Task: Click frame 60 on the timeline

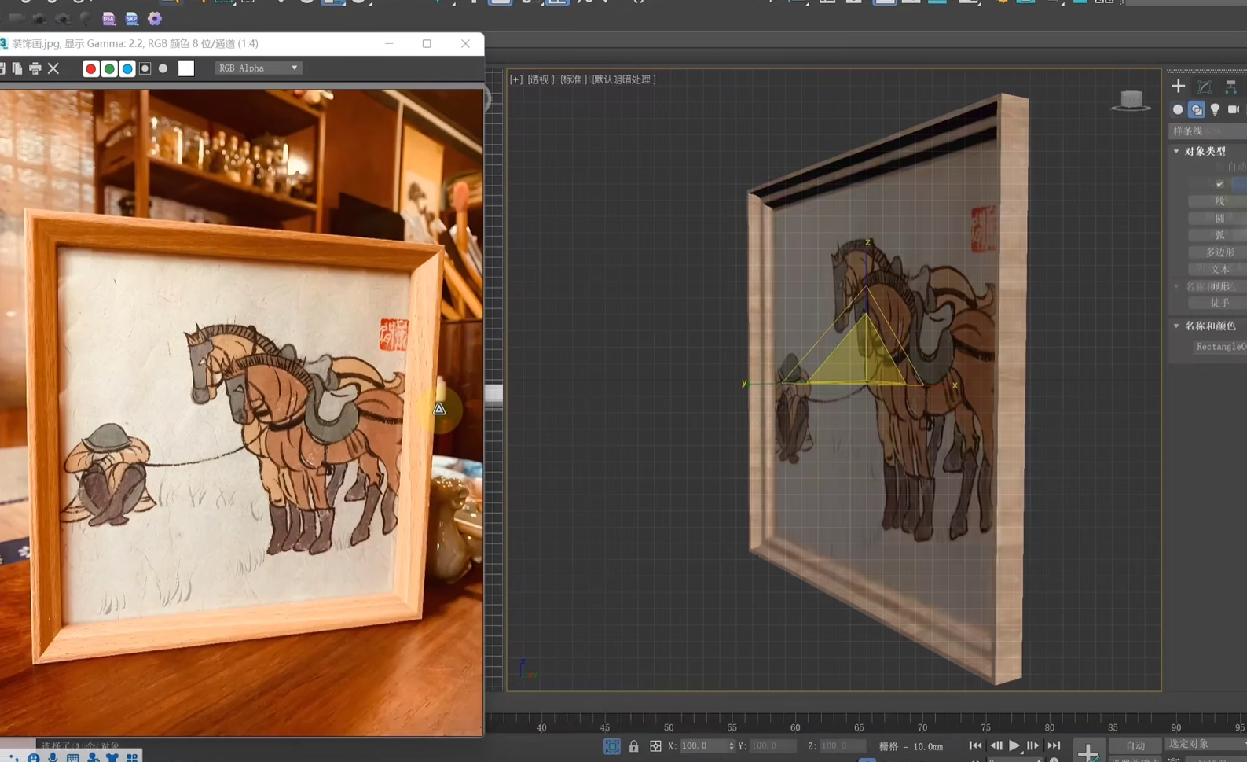Action: [x=795, y=727]
